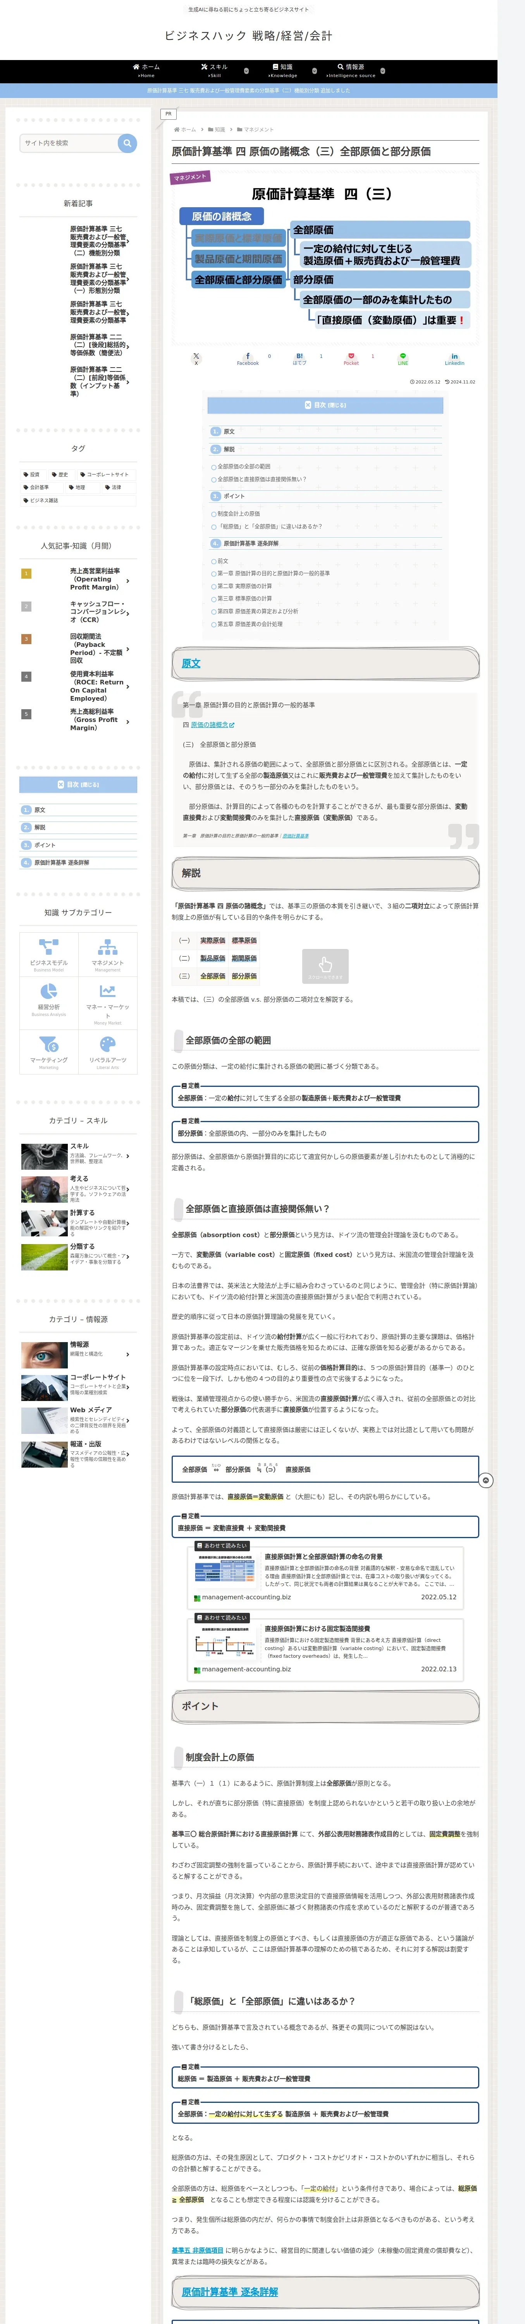Open the ホーム Home menu item
Viewport: 525px width, 2324px height.
[146, 70]
